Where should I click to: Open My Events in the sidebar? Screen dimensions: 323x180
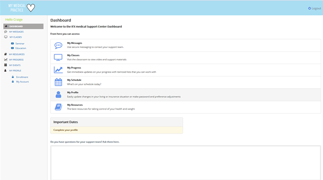pos(15,65)
